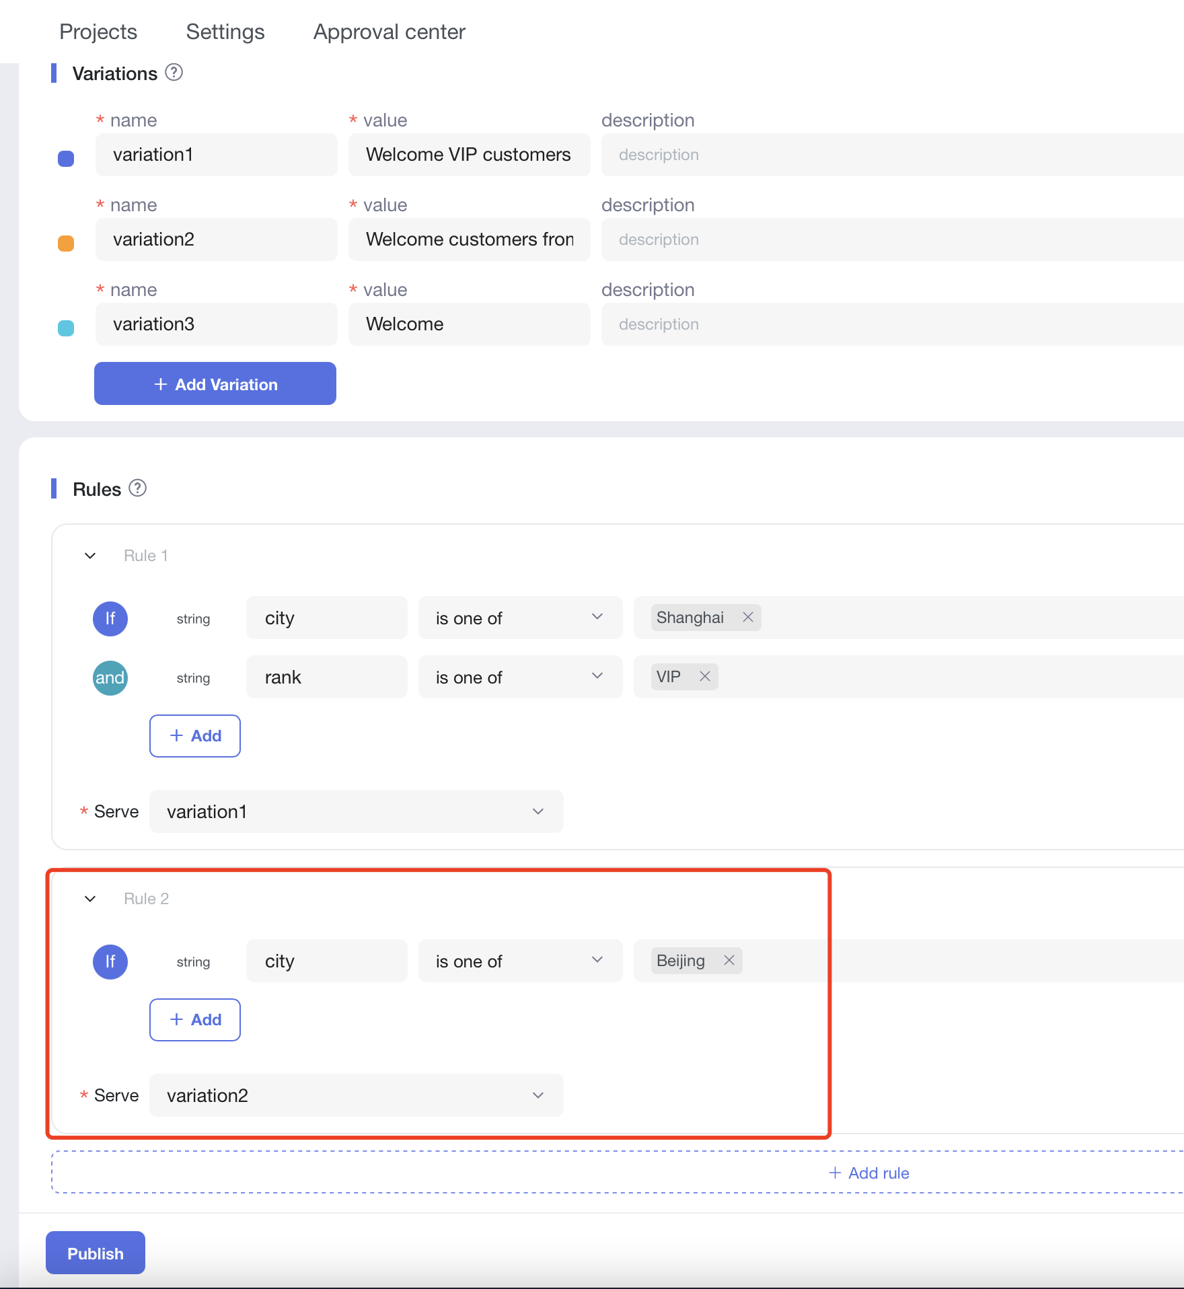Screen dimensions: 1184x1289
Task: Open the Projects tab
Action: tap(98, 32)
